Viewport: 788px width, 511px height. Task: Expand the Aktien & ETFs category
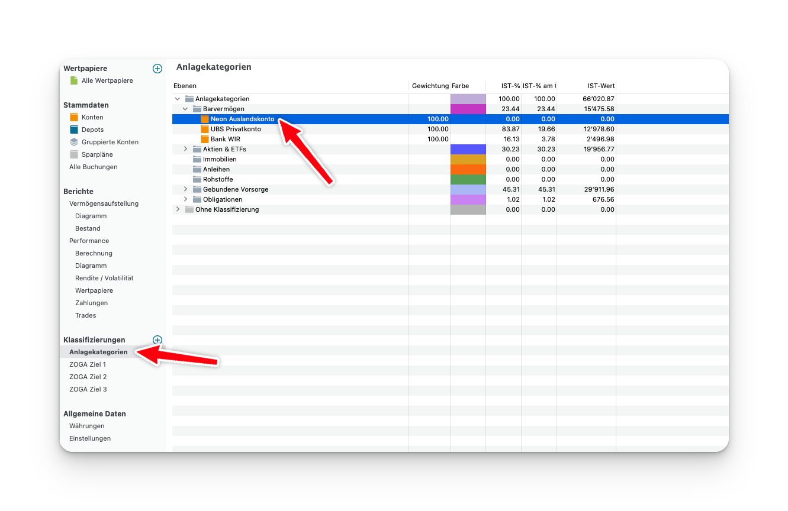185,149
